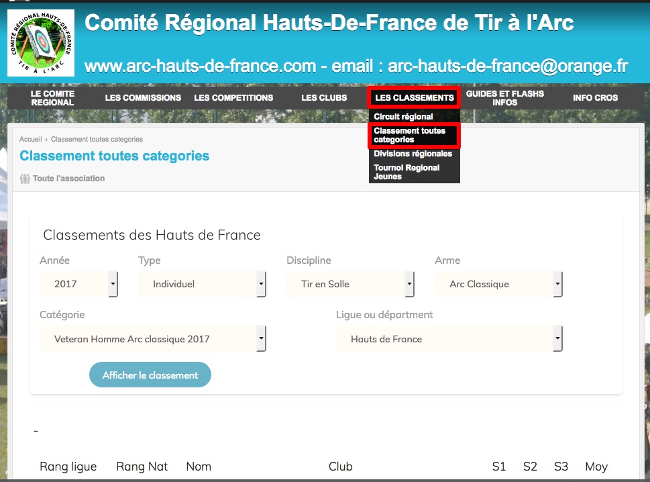Open the LES COMPETITIONS menu
This screenshot has width=650, height=482.
[x=233, y=98]
